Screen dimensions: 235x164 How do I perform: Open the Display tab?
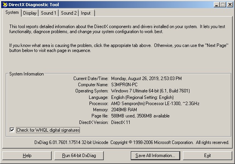click(x=30, y=13)
